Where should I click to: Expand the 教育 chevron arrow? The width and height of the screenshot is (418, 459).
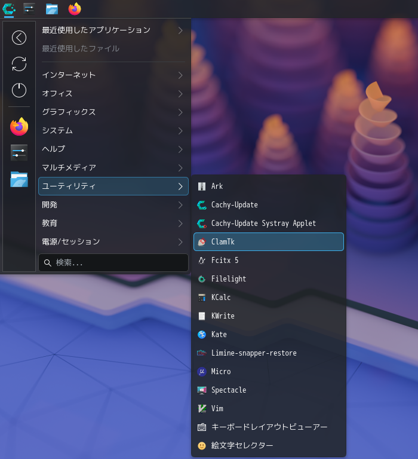[x=180, y=224]
